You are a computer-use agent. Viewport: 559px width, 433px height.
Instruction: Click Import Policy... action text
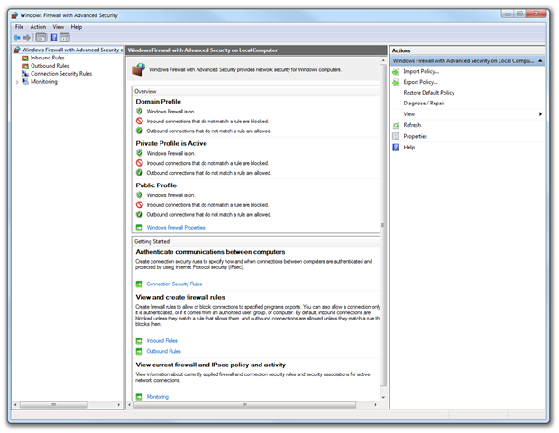421,72
